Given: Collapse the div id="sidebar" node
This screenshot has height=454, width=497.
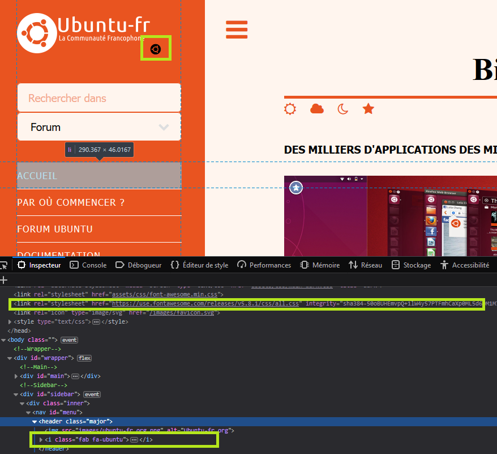Looking at the screenshot, I should 16,394.
